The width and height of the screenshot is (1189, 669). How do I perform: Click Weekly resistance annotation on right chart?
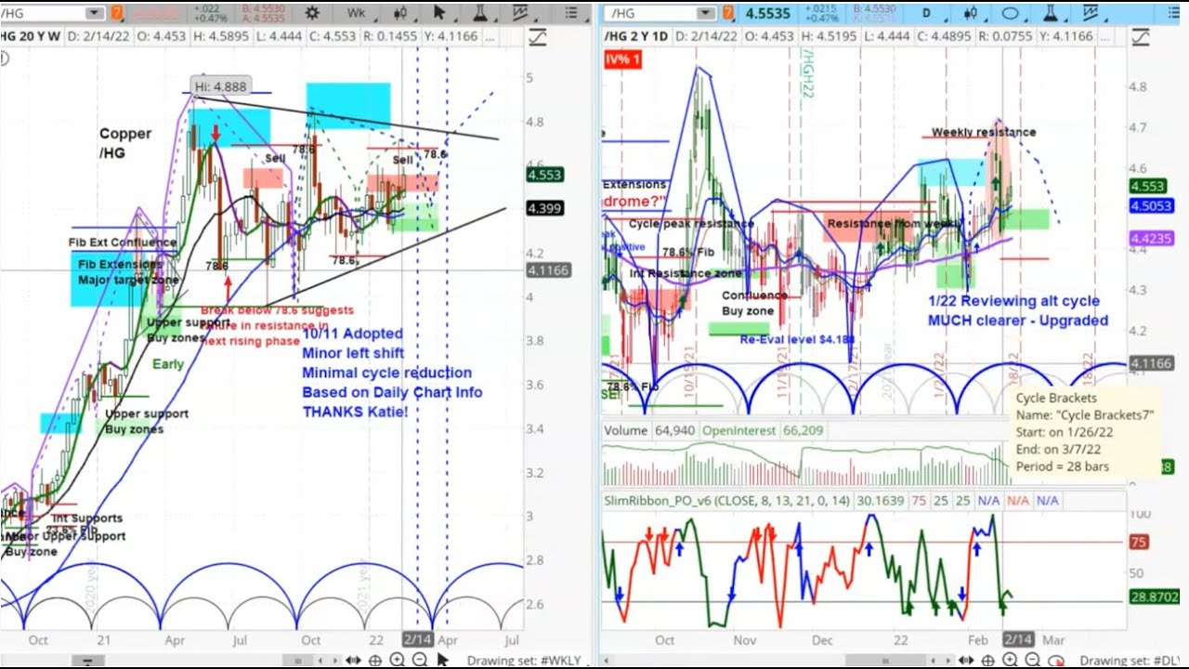click(x=984, y=132)
